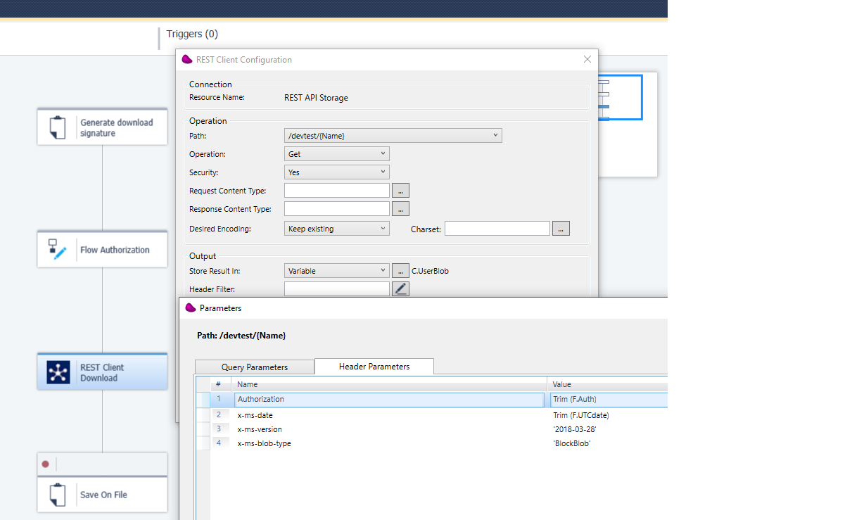The width and height of the screenshot is (852, 520).
Task: Click the REST Client Configuration title icon
Action: (186, 59)
